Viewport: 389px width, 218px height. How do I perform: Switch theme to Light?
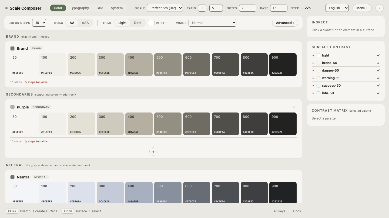pyautogui.click(x=122, y=23)
